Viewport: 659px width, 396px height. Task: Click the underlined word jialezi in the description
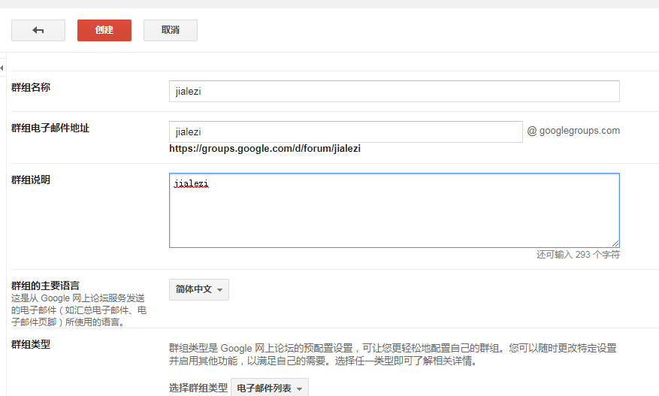(x=190, y=183)
